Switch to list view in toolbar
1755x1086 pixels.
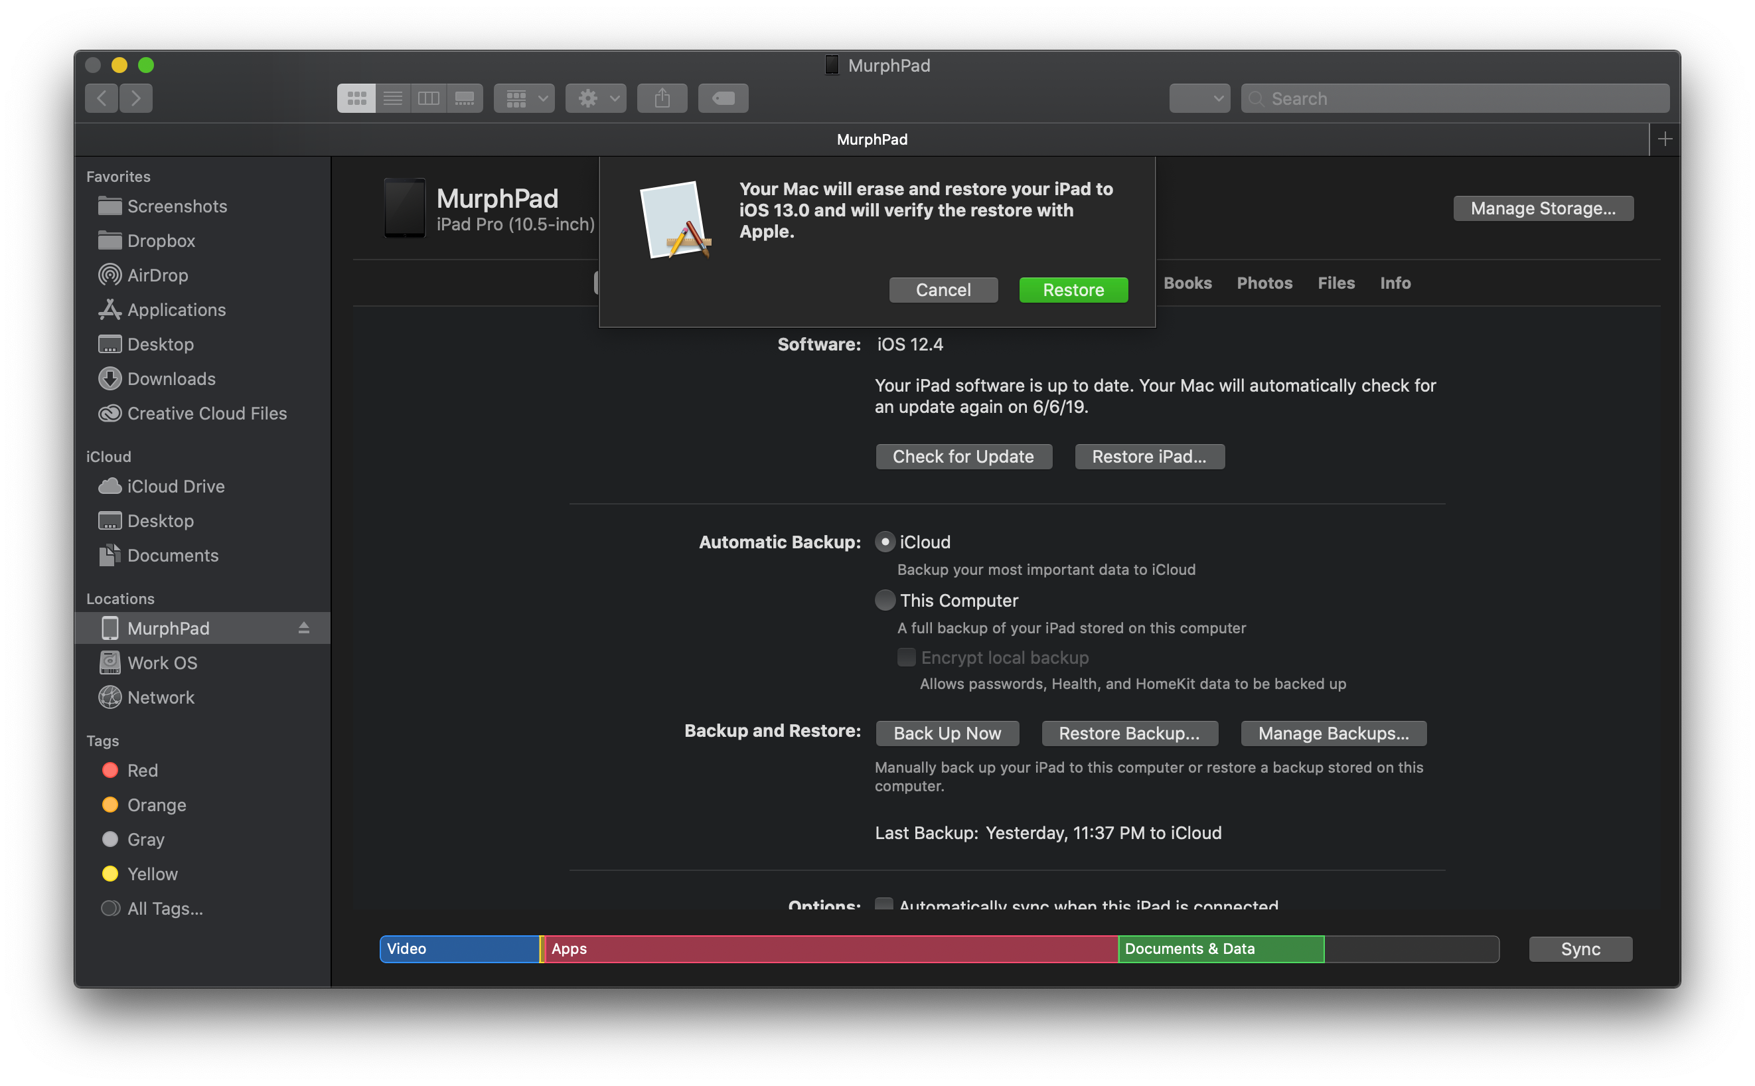tap(393, 98)
